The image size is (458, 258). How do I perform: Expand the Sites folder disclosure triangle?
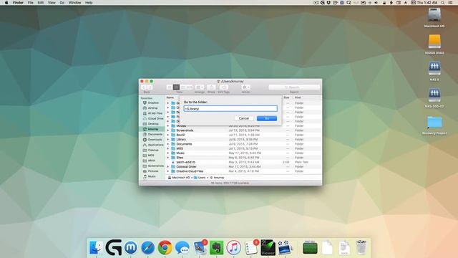(168, 158)
